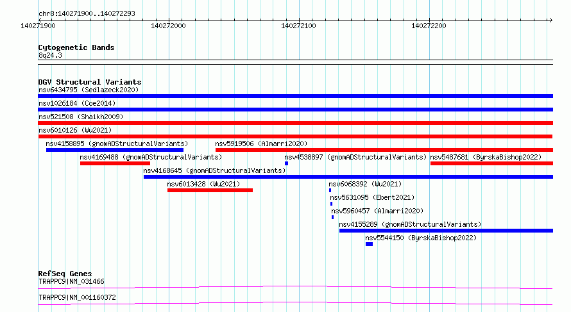Open nsv6013428 (Wu2021) label

tap(203, 184)
